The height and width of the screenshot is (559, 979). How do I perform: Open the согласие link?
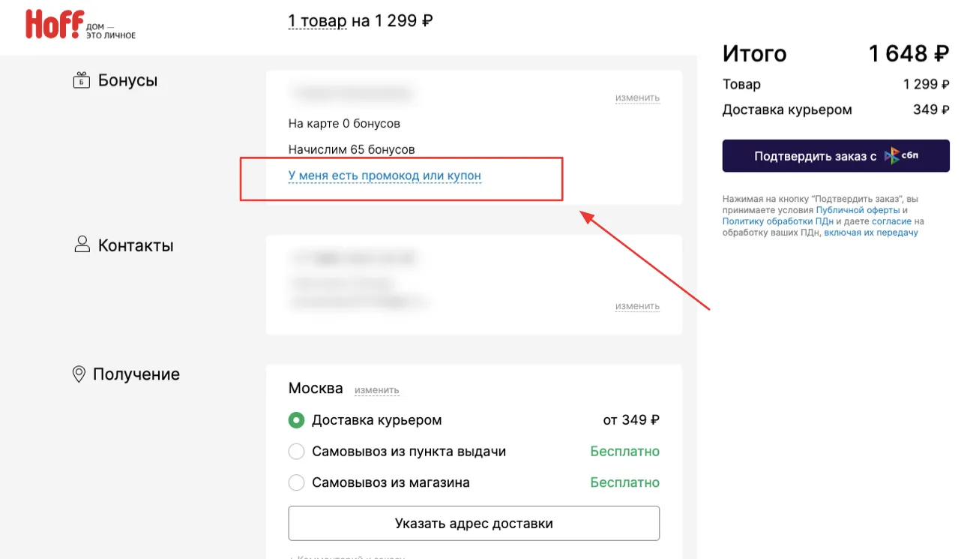pyautogui.click(x=891, y=222)
